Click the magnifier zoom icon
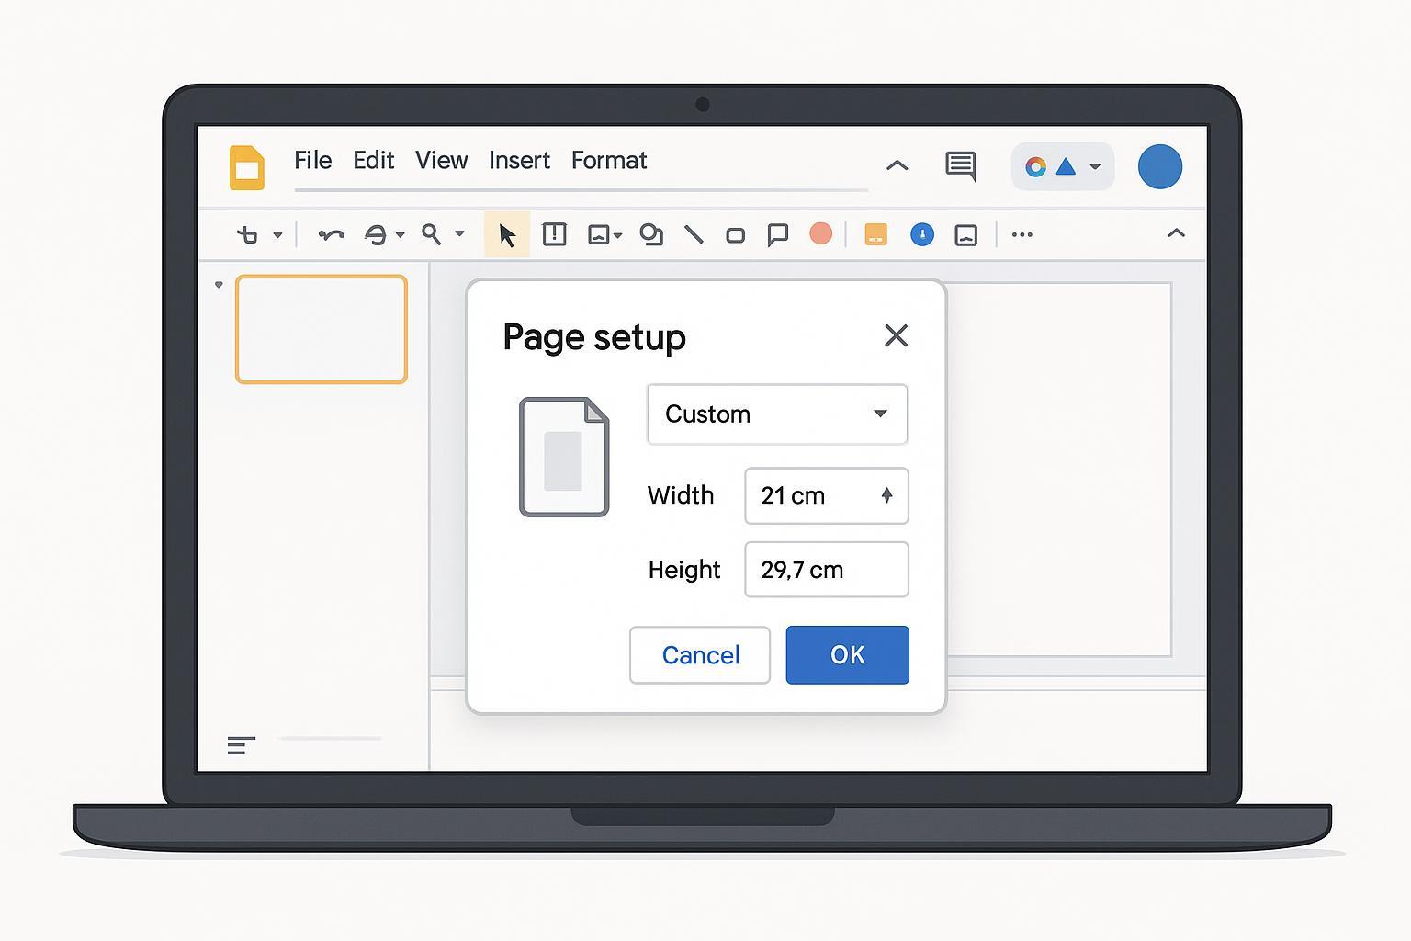This screenshot has height=941, width=1411. (x=431, y=234)
